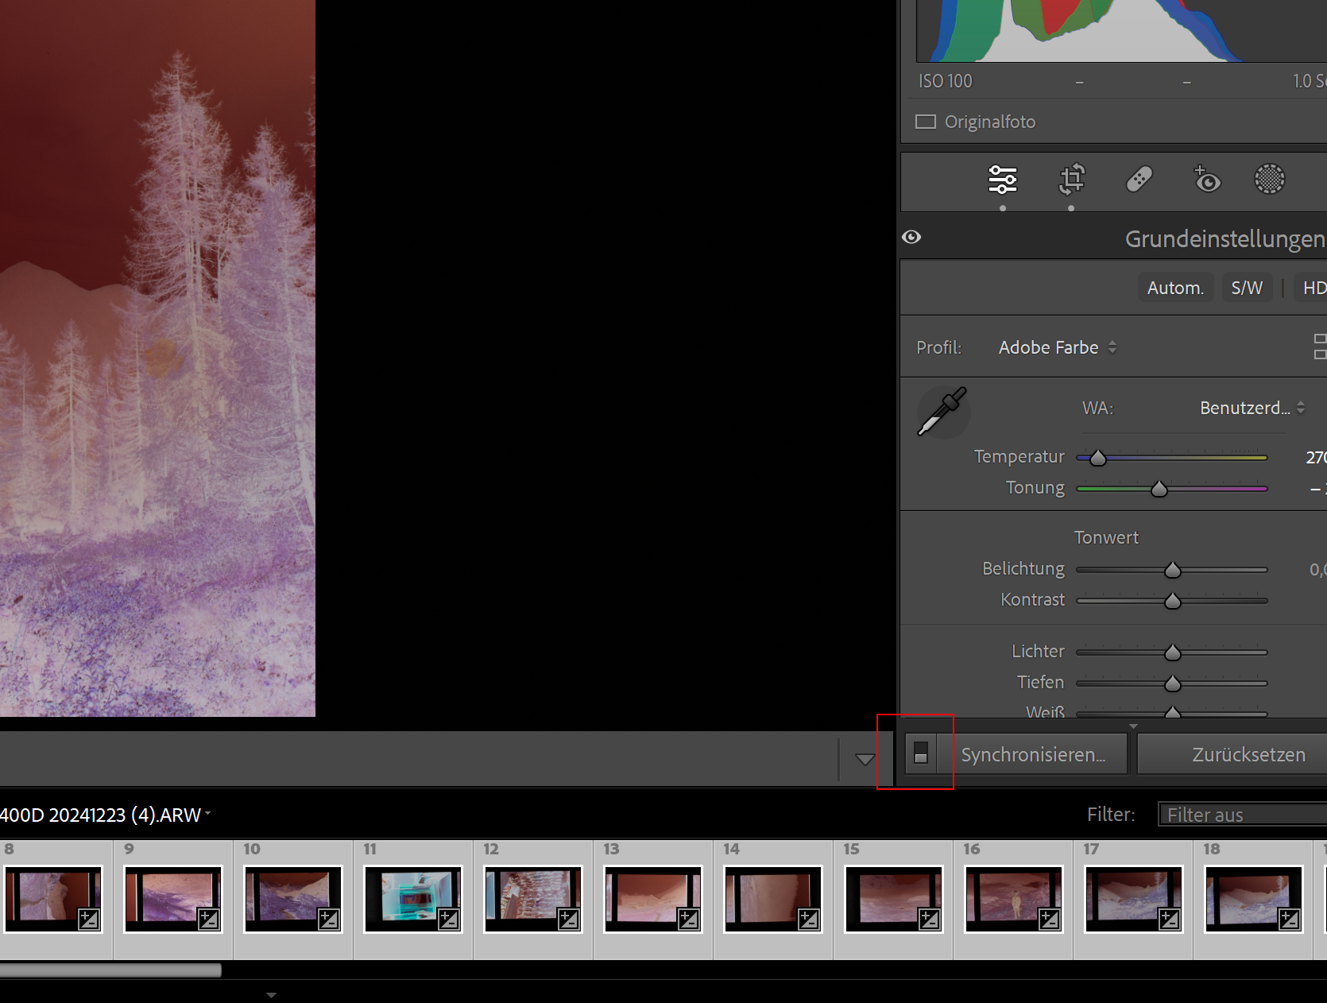Click the RGB histogram display
The height and width of the screenshot is (1003, 1327).
click(1121, 30)
